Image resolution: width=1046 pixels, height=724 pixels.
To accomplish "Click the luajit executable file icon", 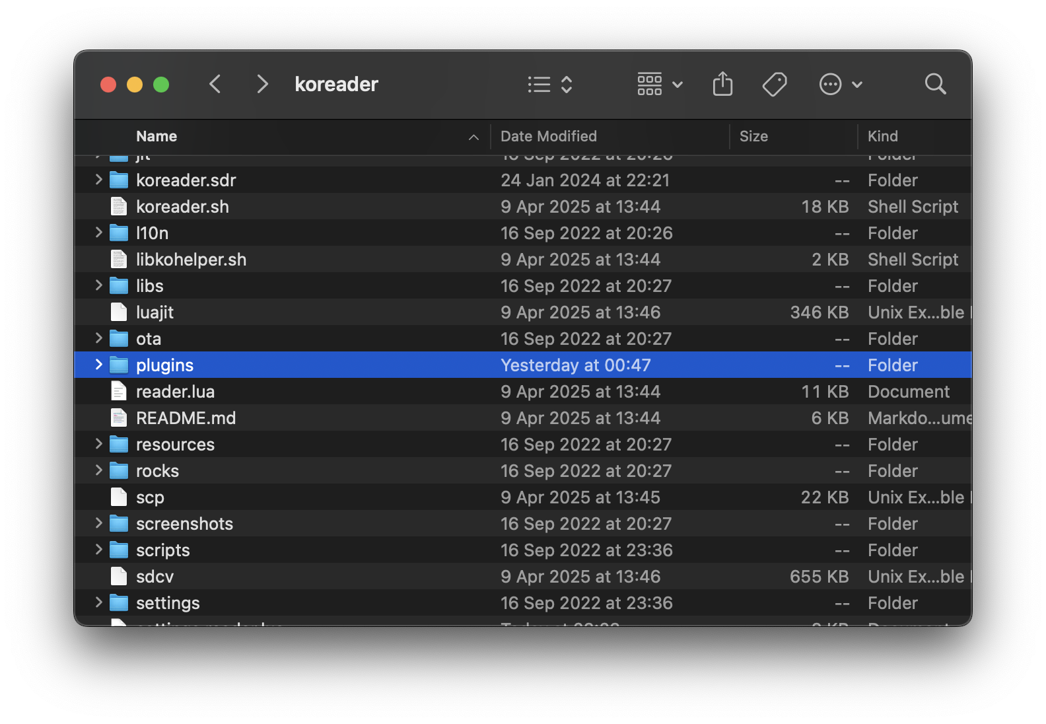I will (119, 312).
